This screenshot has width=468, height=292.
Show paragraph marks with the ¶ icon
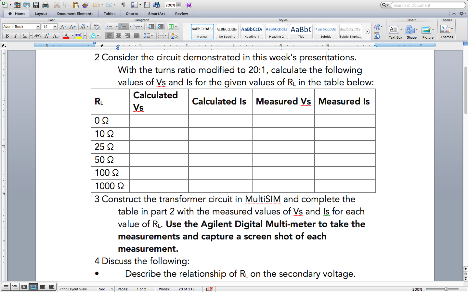[x=123, y=5]
